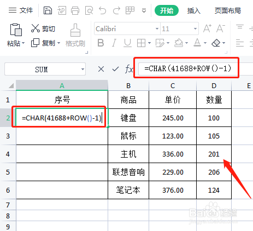Expand the Name Box dropdown arrow
The height and width of the screenshot is (231, 253).
coord(83,69)
